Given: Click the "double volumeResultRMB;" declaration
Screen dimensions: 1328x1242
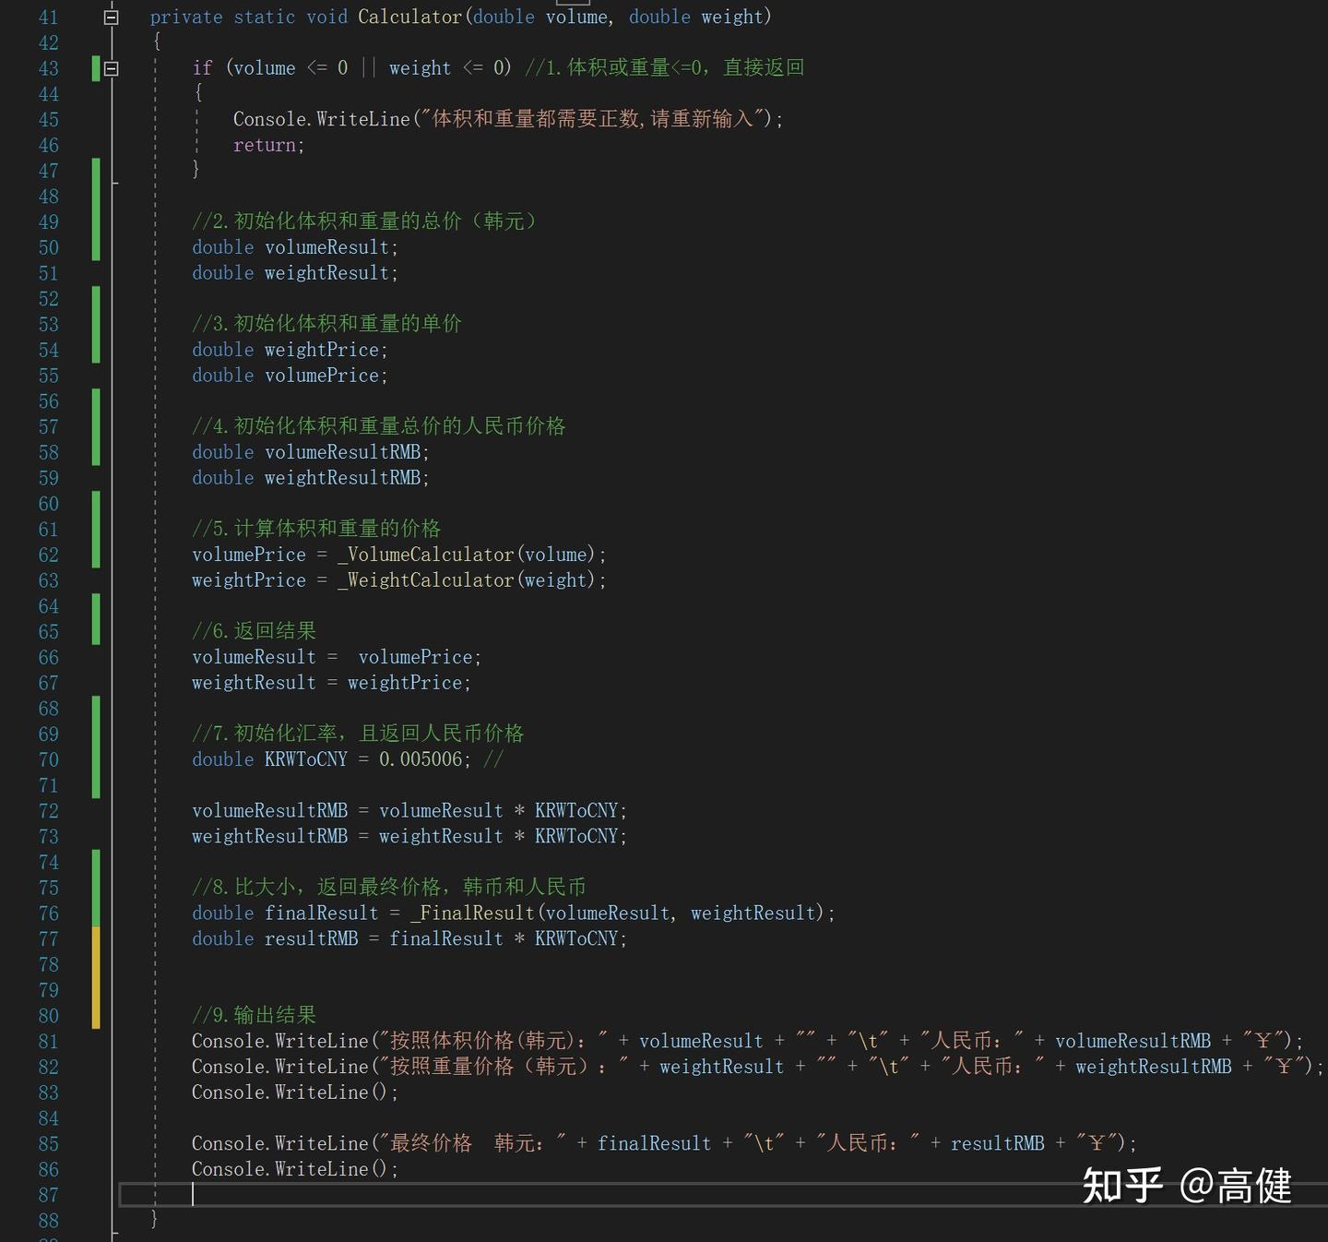Looking at the screenshot, I should [311, 452].
